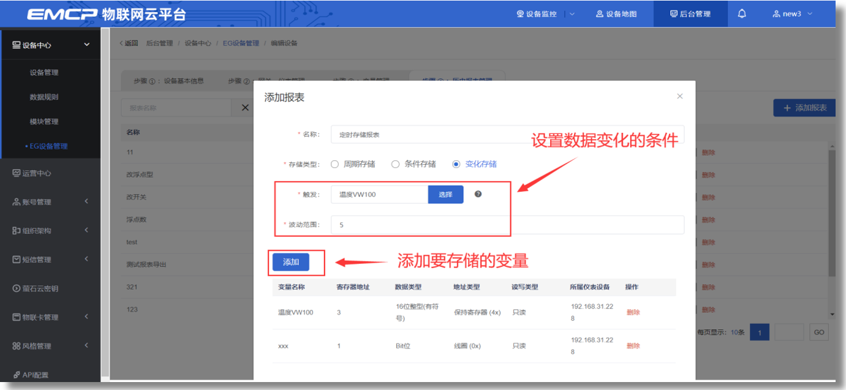Viewport: 846px width, 390px height.
Task: Click the 报表名称 search field
Action: 176,108
